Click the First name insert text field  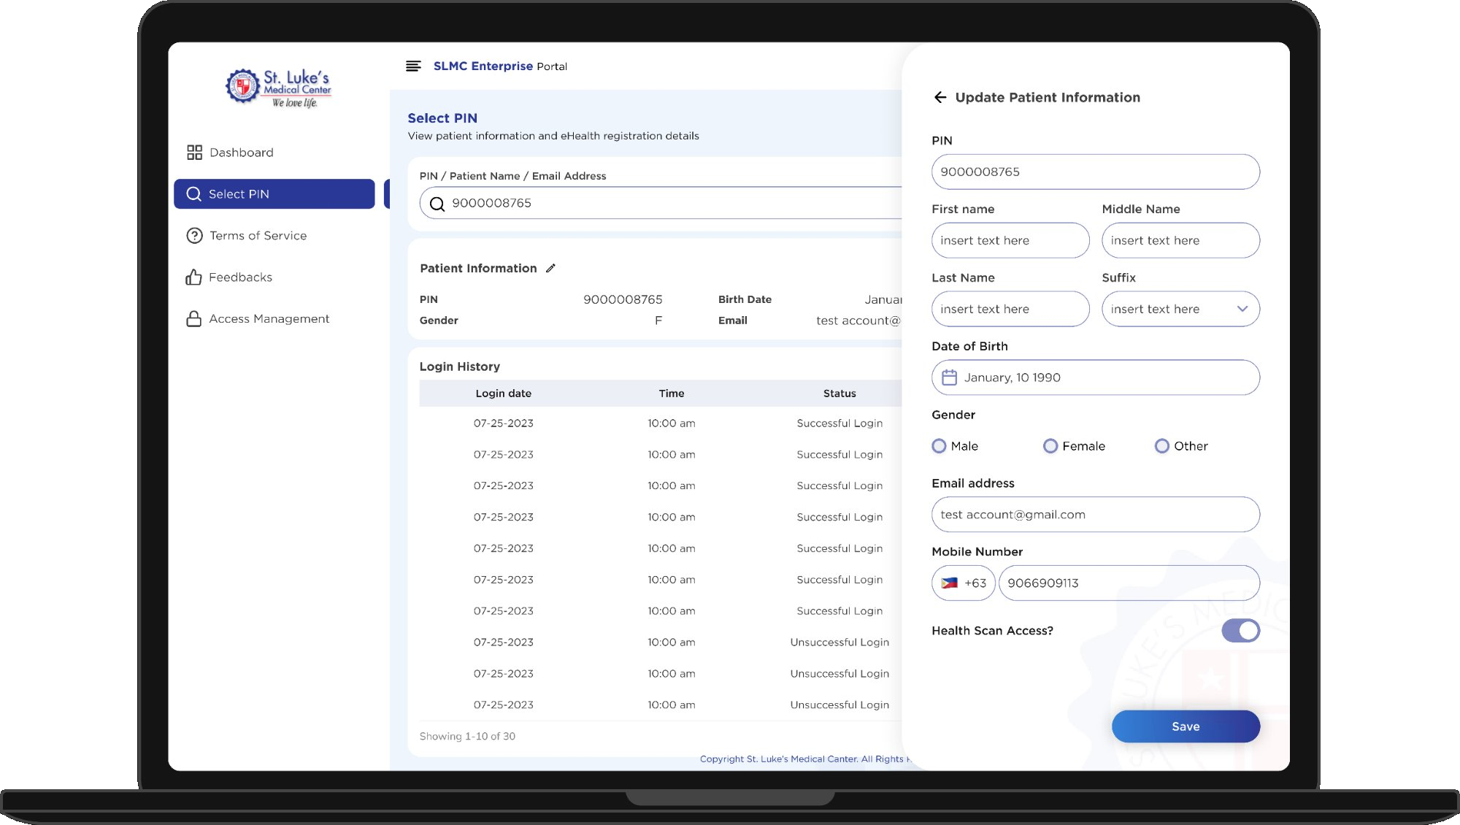pyautogui.click(x=1010, y=240)
